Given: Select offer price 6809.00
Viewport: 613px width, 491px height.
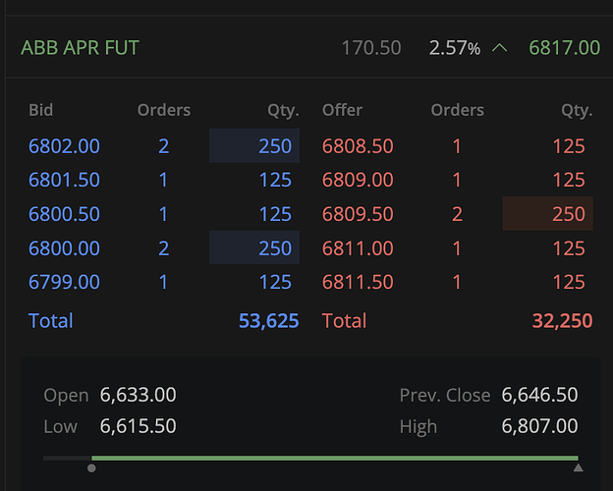Looking at the screenshot, I should [358, 180].
